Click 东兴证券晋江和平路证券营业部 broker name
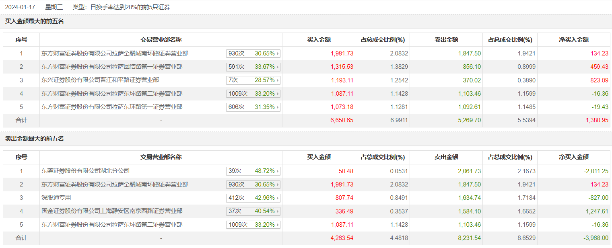612x248 pixels. tap(100, 80)
